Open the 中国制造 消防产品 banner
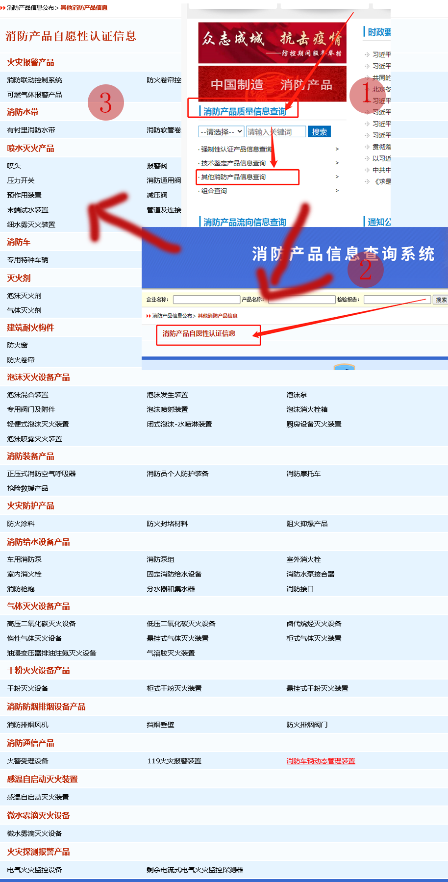Viewport: 448px width, 882px height. pos(272,84)
